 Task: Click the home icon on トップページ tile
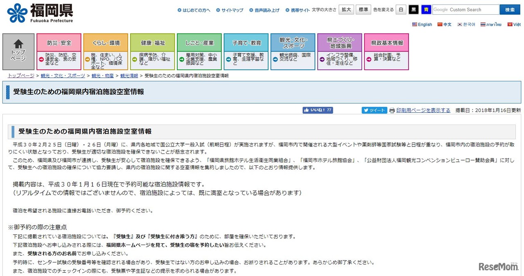point(18,43)
